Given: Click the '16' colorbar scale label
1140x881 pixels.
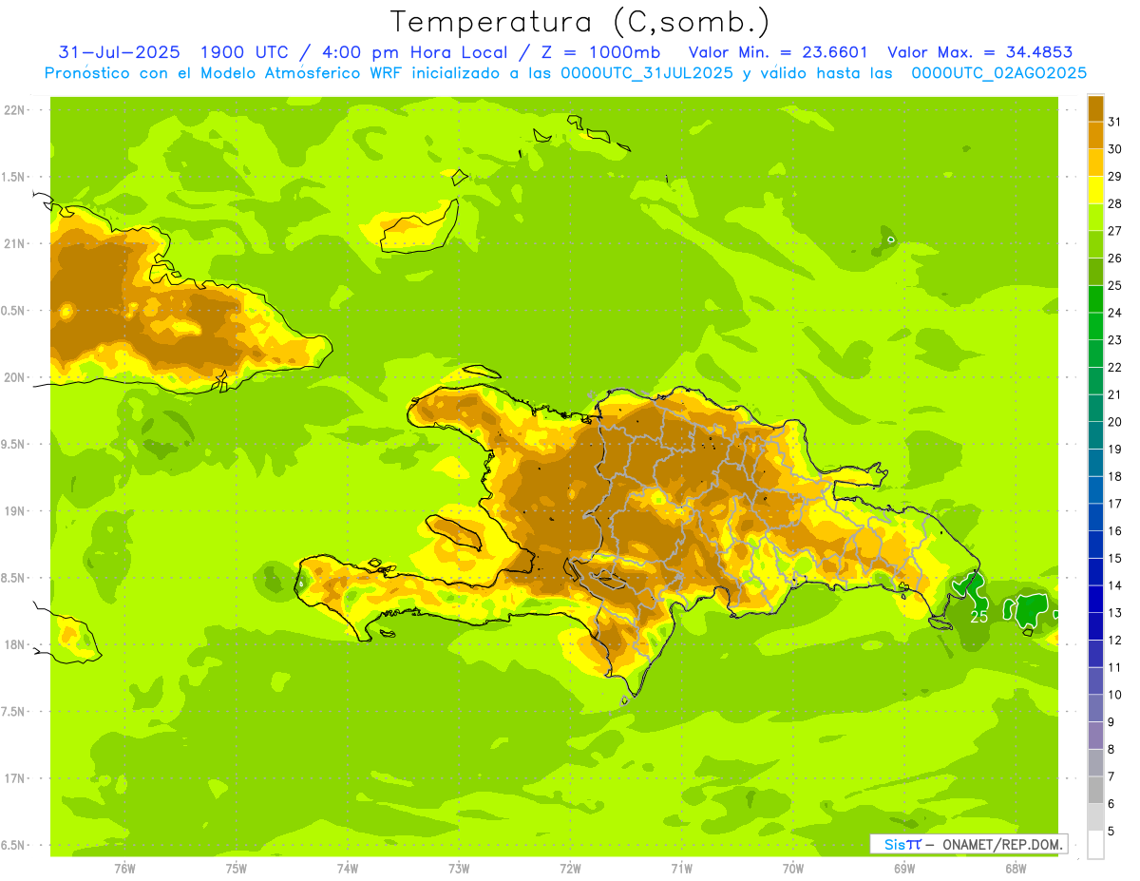Looking at the screenshot, I should [x=1114, y=531].
